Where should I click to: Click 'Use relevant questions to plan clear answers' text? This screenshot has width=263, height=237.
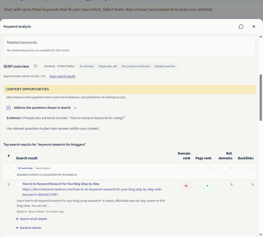53,128
